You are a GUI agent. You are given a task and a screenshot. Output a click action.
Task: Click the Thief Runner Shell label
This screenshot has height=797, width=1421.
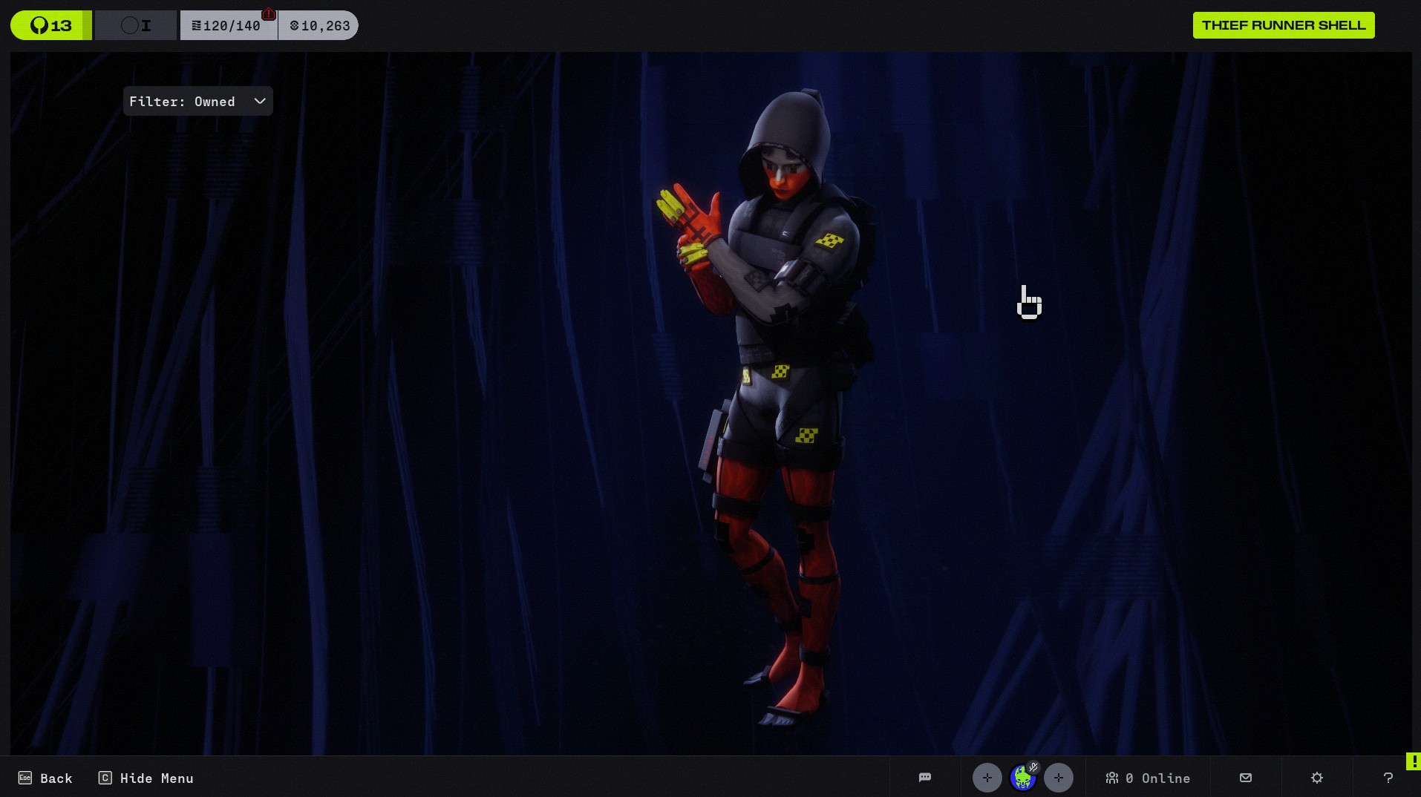pos(1283,25)
